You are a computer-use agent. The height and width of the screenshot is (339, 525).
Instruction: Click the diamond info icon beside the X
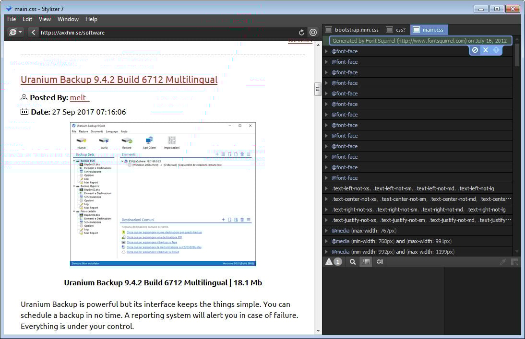496,50
